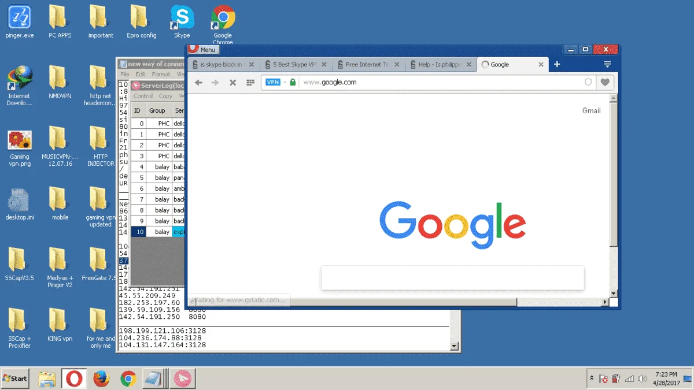Viewport: 694px width, 390px height.
Task: Open the Format menu in Notepad
Action: click(161, 74)
